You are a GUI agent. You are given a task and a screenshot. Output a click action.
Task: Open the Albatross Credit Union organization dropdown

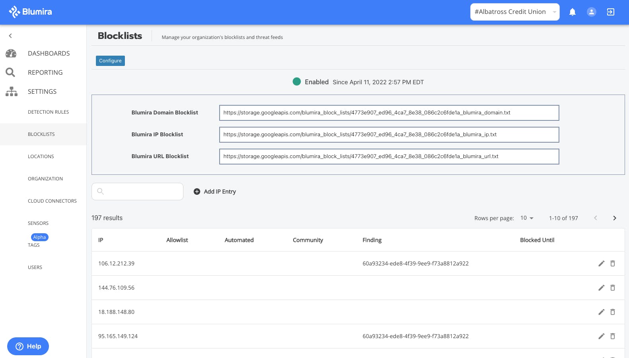[514, 12]
